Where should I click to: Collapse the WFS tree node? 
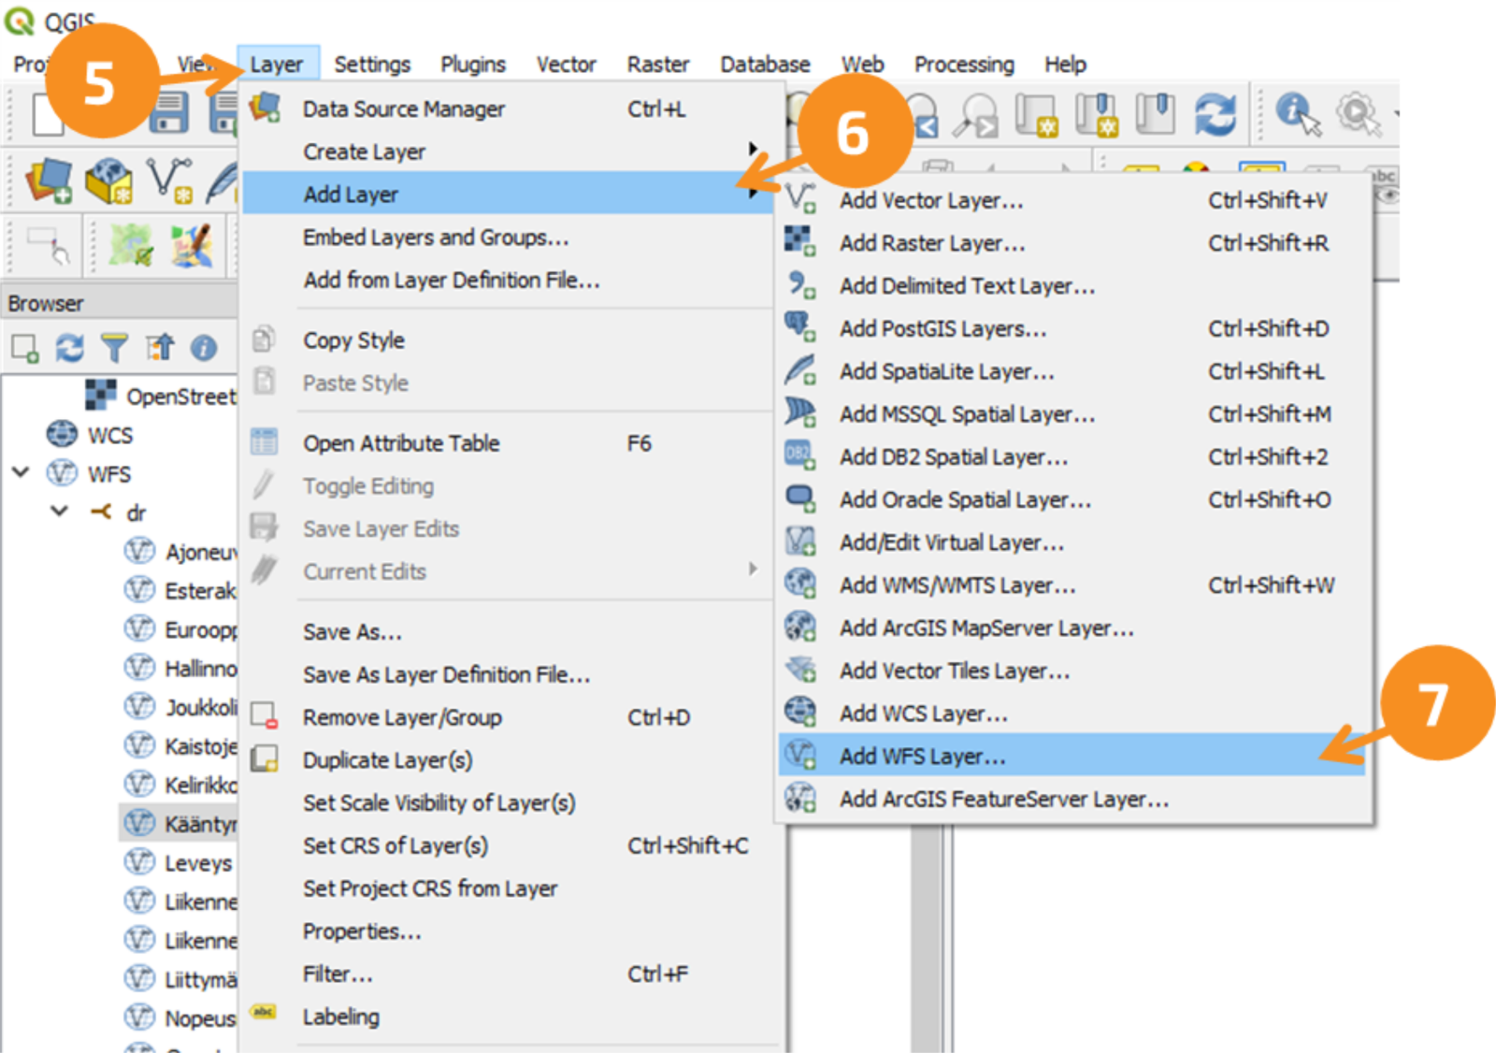click(x=21, y=472)
